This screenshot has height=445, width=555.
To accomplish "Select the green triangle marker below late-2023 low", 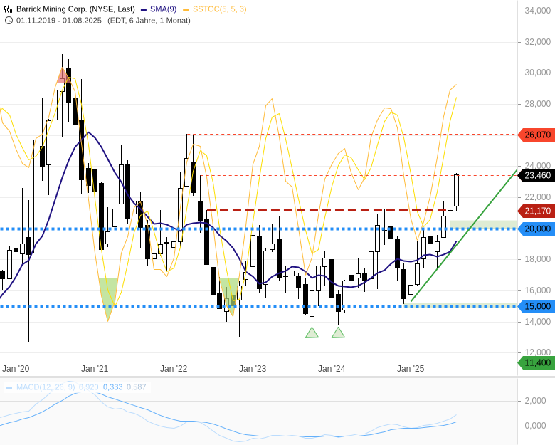I will pyautogui.click(x=312, y=333).
